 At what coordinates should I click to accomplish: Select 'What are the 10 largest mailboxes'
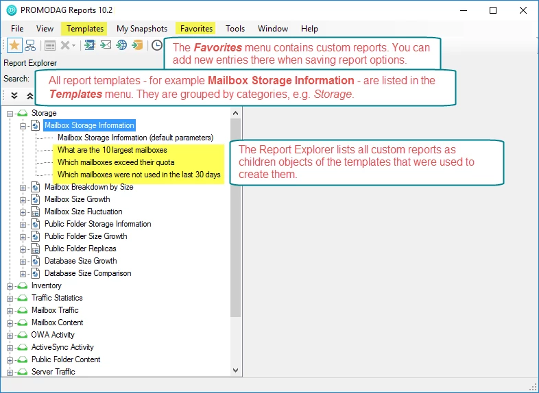click(112, 150)
